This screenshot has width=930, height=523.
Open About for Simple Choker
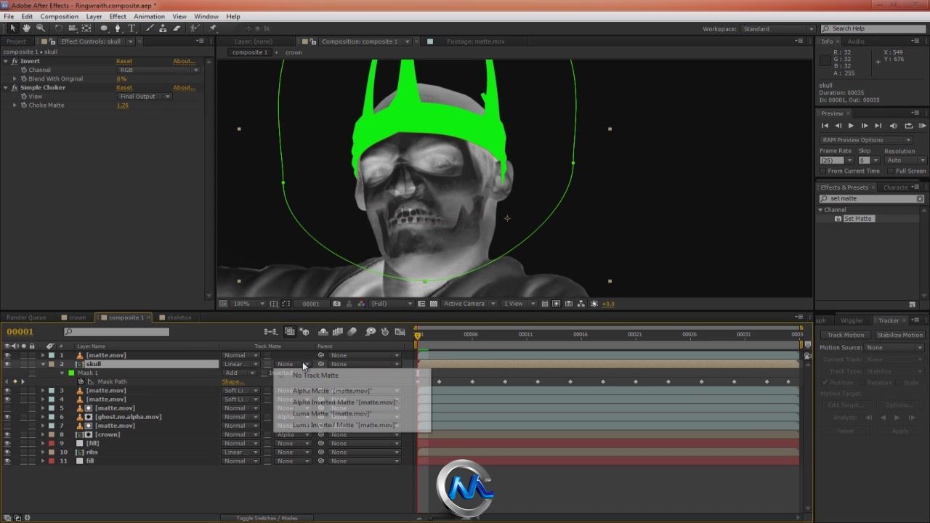tap(184, 88)
